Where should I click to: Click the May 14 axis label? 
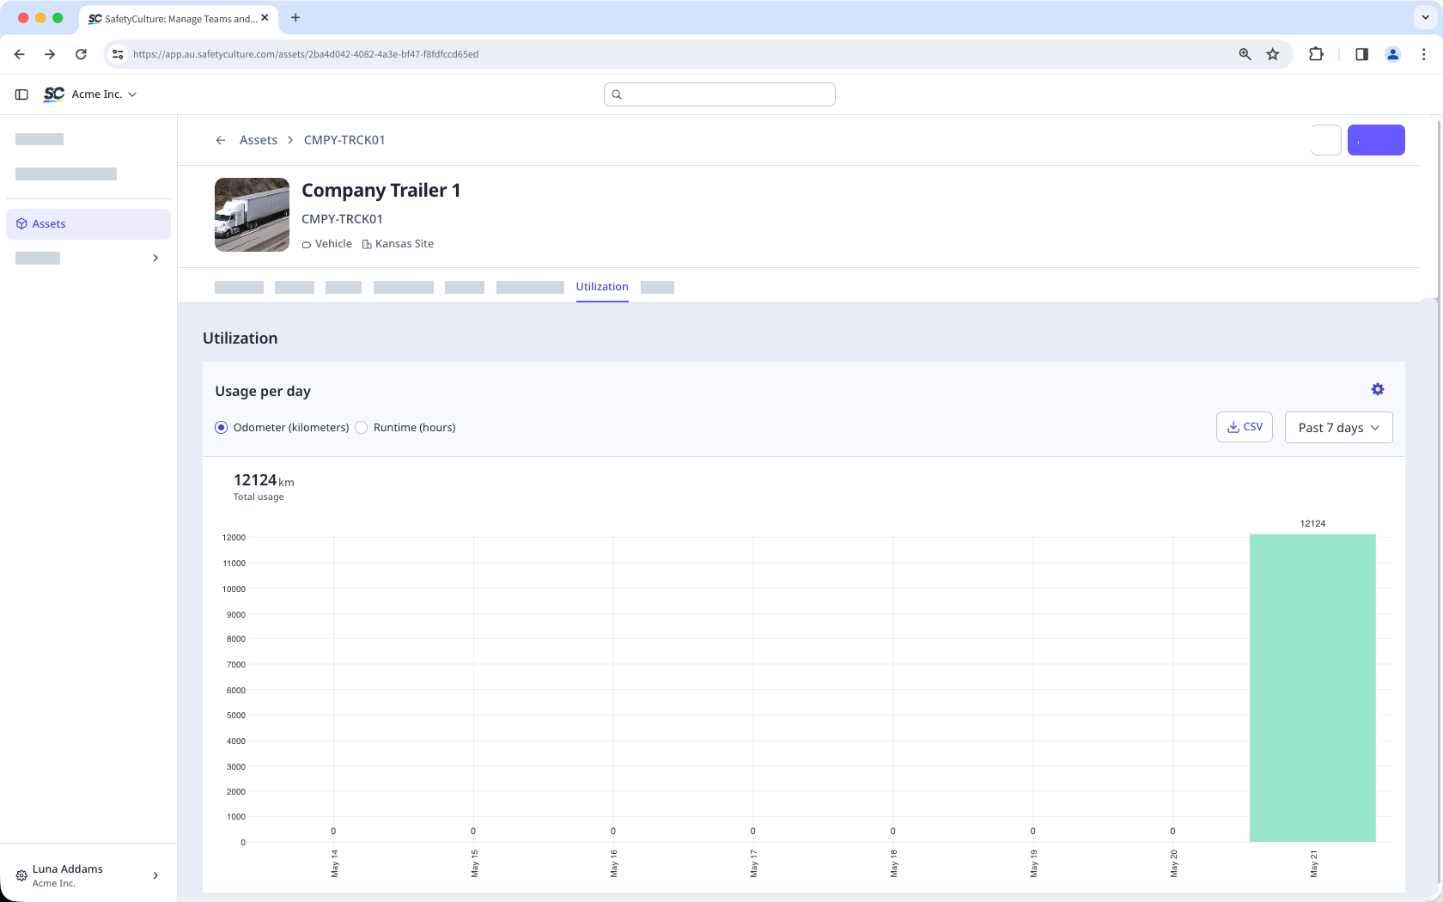click(335, 863)
